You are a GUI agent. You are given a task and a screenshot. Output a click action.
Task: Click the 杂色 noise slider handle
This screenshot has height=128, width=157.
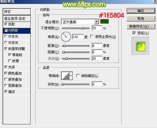tap(62, 84)
